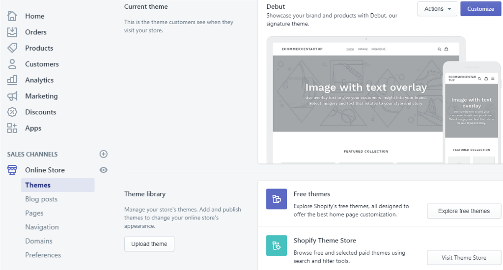Click the Apps grid icon

click(x=12, y=128)
